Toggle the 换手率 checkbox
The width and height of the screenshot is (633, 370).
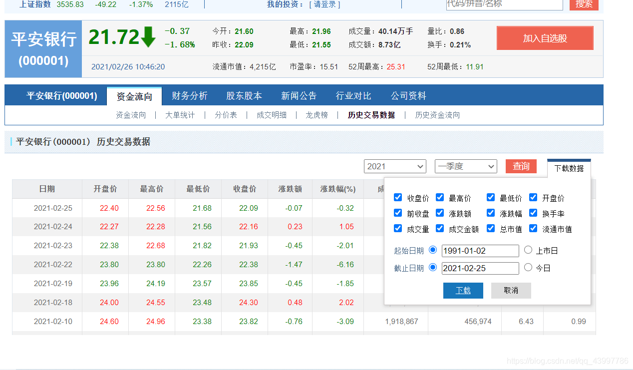click(x=533, y=213)
